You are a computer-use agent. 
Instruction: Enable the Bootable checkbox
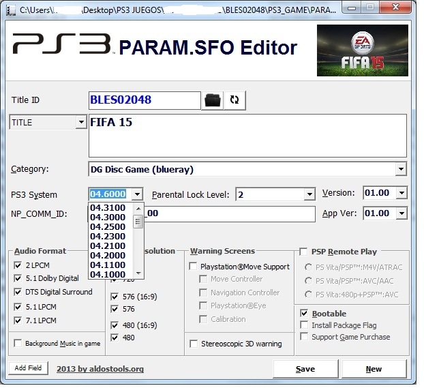coord(304,314)
